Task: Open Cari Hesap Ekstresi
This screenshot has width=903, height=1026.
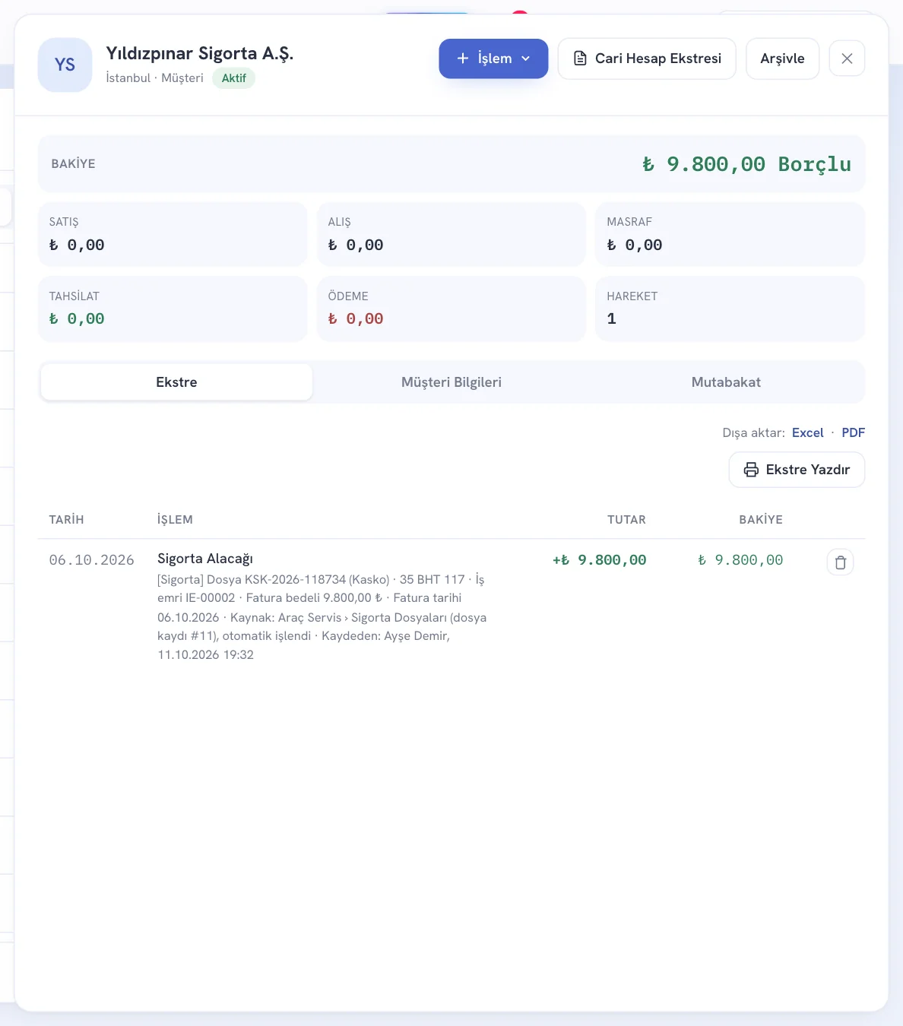Action: (x=647, y=59)
